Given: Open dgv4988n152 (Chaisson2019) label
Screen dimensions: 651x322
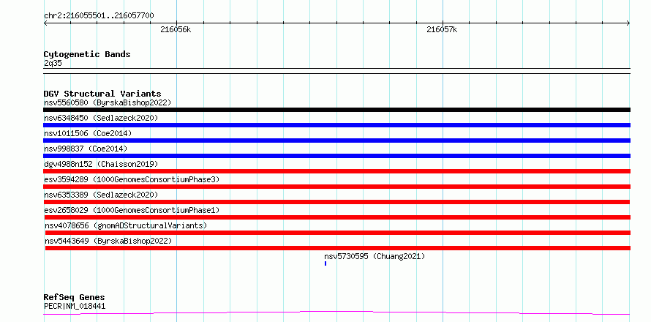Looking at the screenshot, I should pos(101,164).
